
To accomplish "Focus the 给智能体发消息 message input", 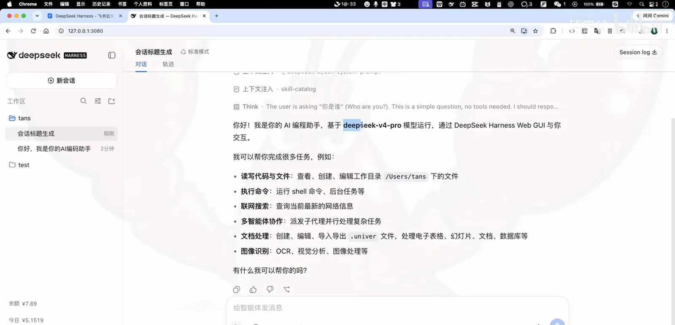I will tap(397, 308).
